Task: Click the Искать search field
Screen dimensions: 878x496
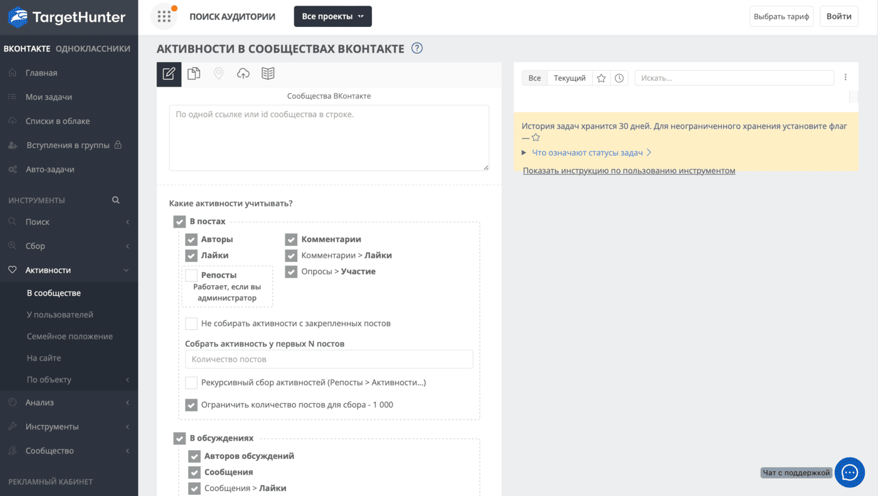Action: [x=734, y=78]
